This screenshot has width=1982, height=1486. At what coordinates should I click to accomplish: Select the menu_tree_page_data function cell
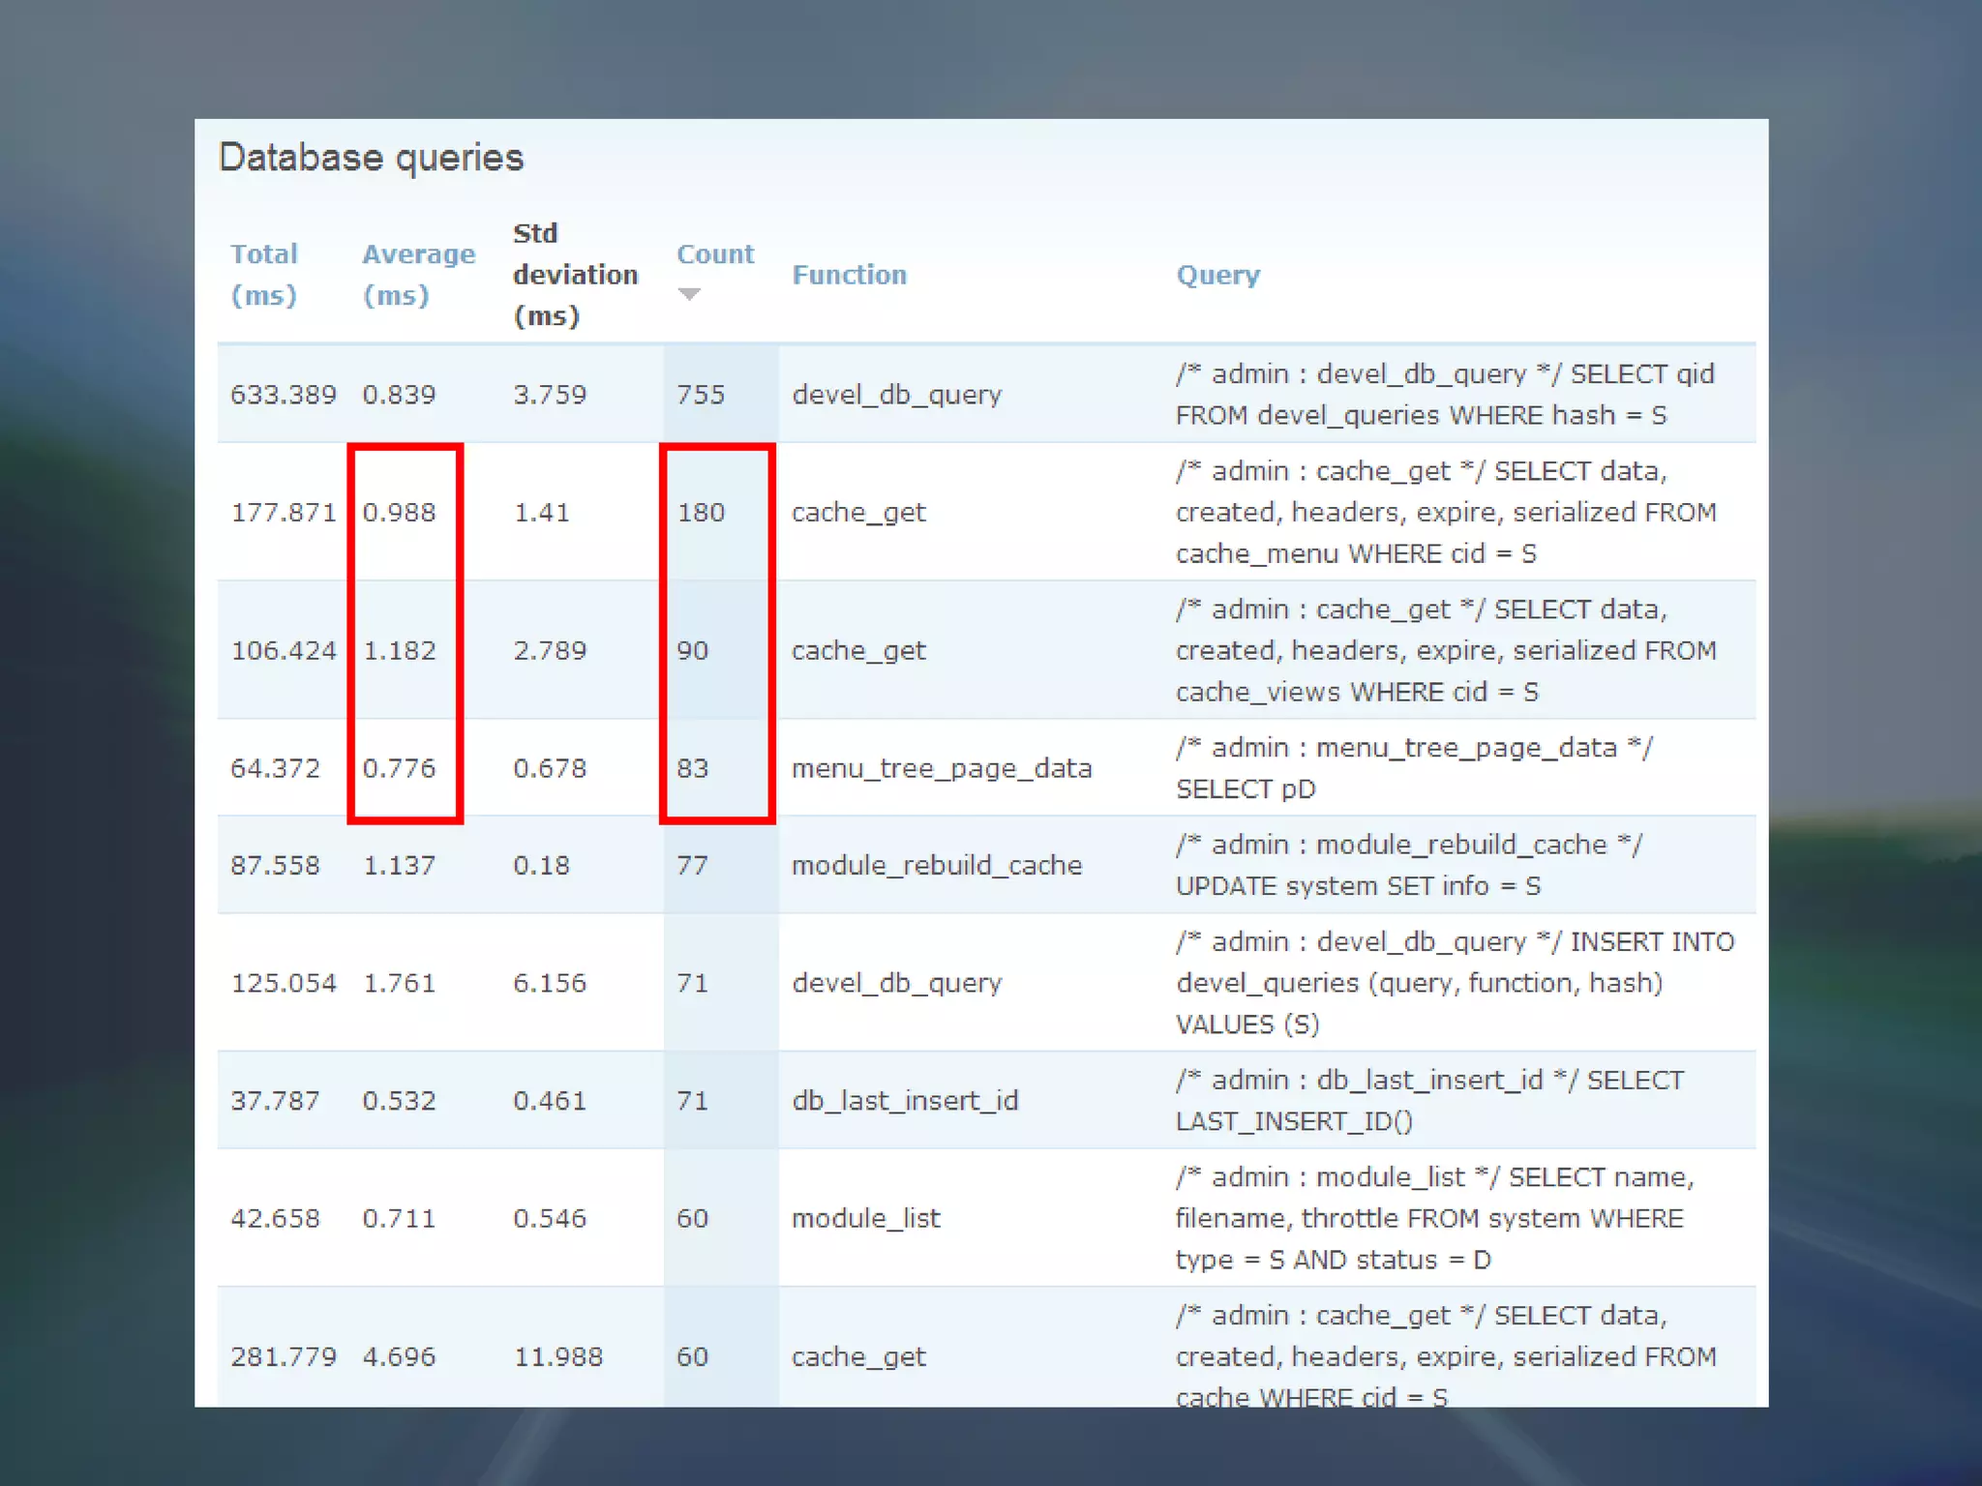point(941,768)
